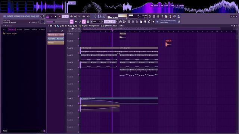Open the chat speech-bubble icon

click(174, 16)
